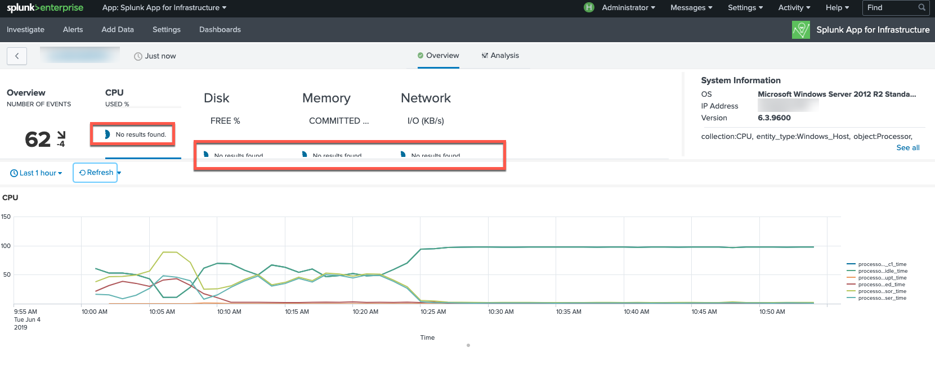Viewport: 935px width, 365px height.
Task: Open the App: Splunk App for Infrastructure dropdown
Action: [164, 8]
